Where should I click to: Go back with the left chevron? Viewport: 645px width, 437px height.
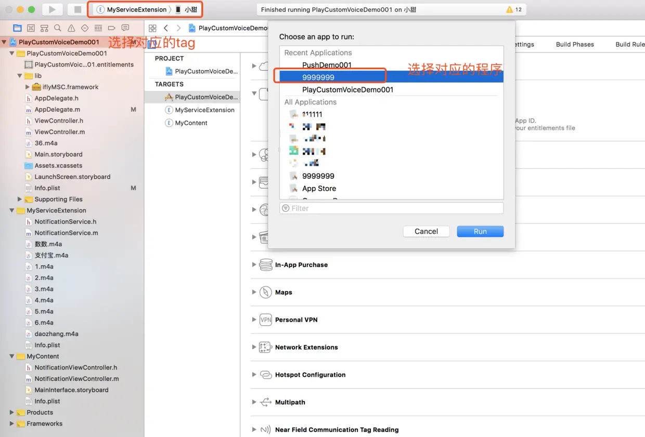(166, 28)
